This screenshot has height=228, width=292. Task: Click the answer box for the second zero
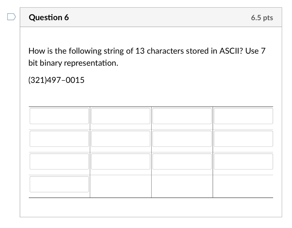click(x=182, y=161)
